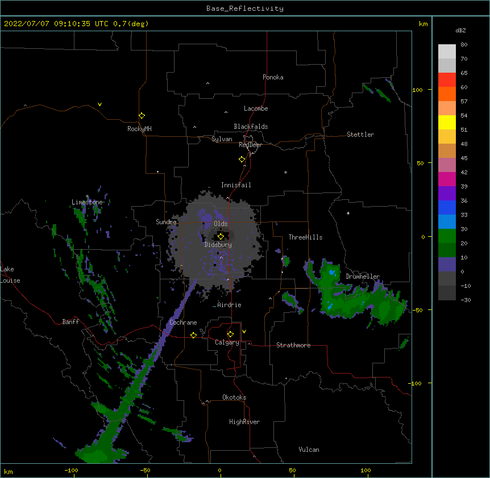Click the RockyMH town label

(x=139, y=129)
